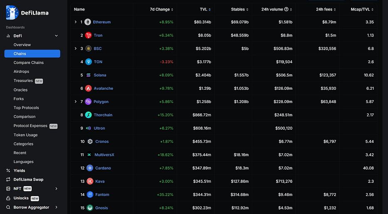388x214 pixels.
Task: Open the Yields sidebar section
Action: (x=19, y=170)
